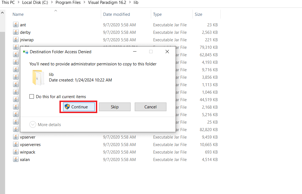Click the 79,310 KB size cell

click(x=209, y=47)
